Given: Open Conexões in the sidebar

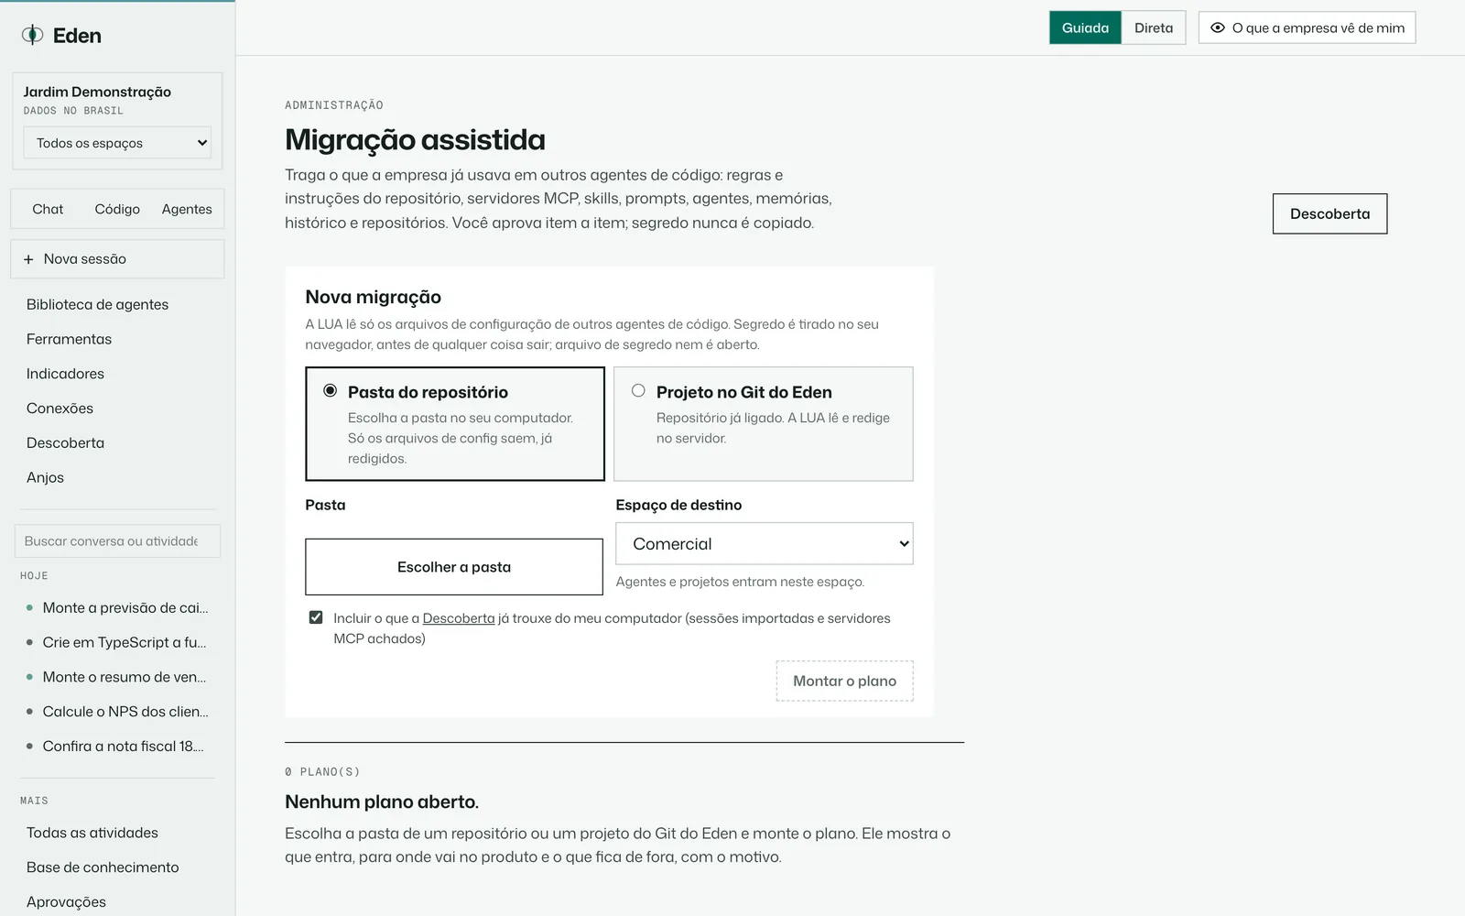Looking at the screenshot, I should pos(60,409).
